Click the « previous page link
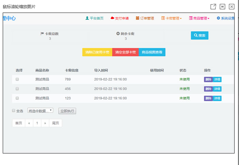Image resolution: width=239 pixels, height=165 pixels. pos(29,123)
